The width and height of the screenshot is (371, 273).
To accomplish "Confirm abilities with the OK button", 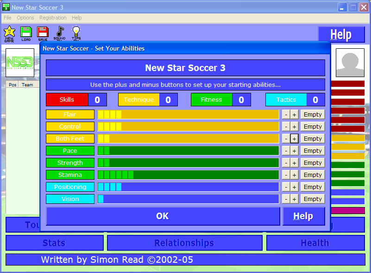I will [163, 216].
